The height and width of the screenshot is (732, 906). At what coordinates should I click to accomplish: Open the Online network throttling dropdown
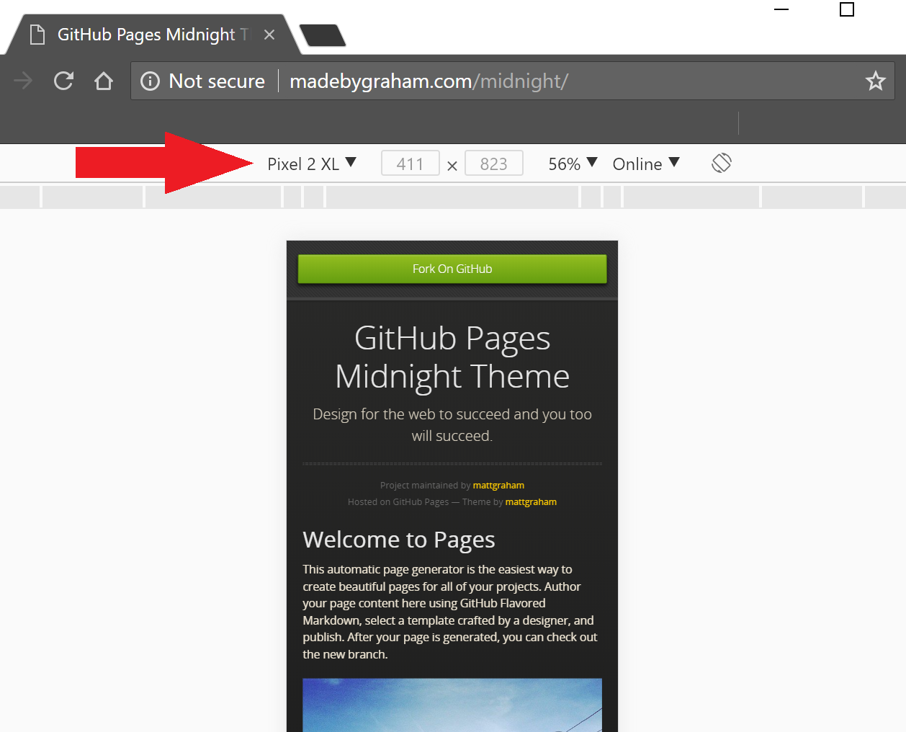click(646, 164)
